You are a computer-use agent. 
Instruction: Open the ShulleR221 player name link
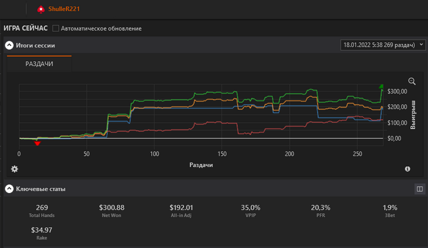click(x=64, y=9)
